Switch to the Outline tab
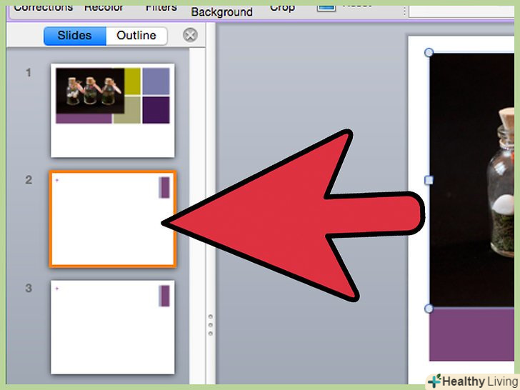520x390 pixels. point(136,36)
